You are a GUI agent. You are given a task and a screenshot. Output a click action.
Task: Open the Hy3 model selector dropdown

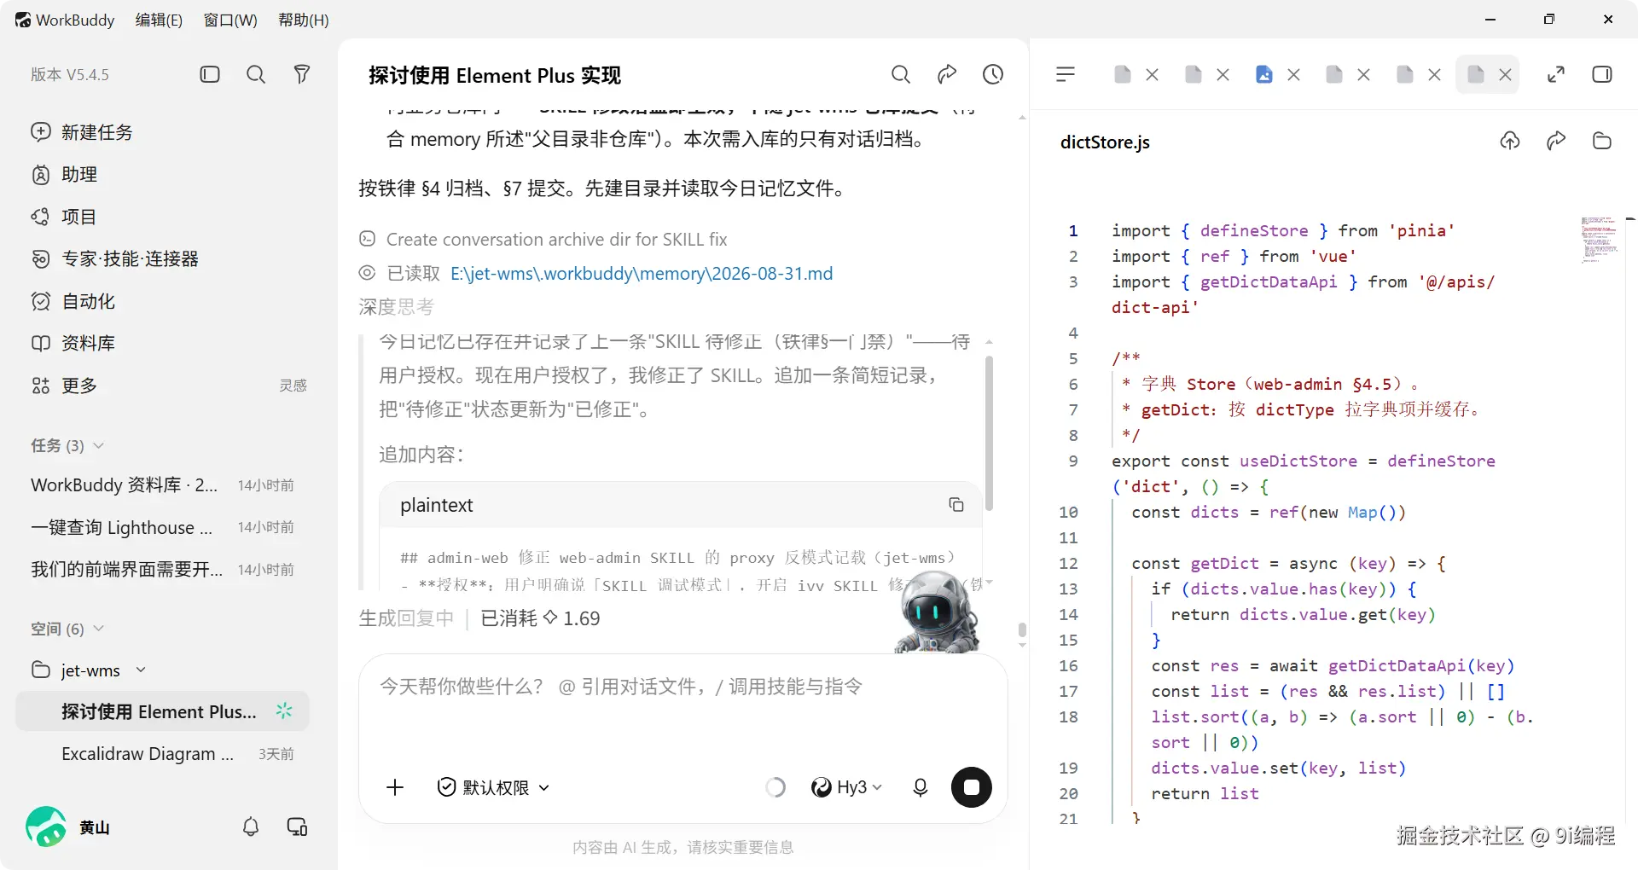(x=846, y=787)
